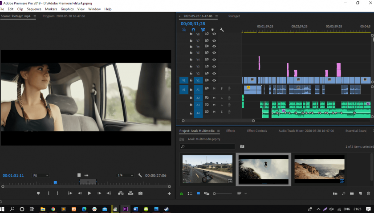Open the Fit zoom level dropdown
Viewport: 374px width, 213px height.
[41, 175]
